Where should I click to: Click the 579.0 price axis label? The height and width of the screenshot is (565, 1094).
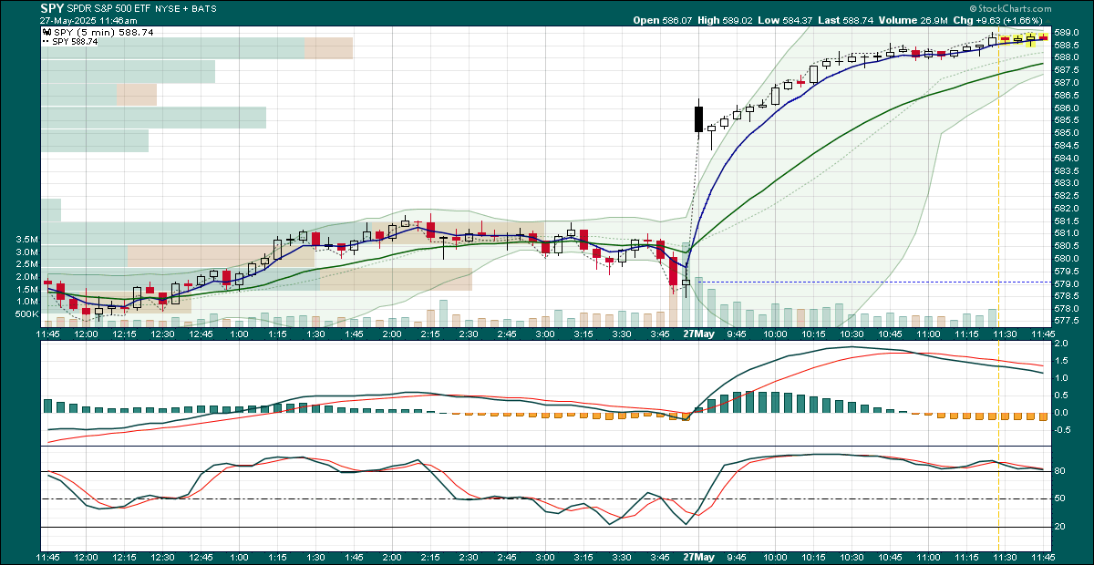1066,283
